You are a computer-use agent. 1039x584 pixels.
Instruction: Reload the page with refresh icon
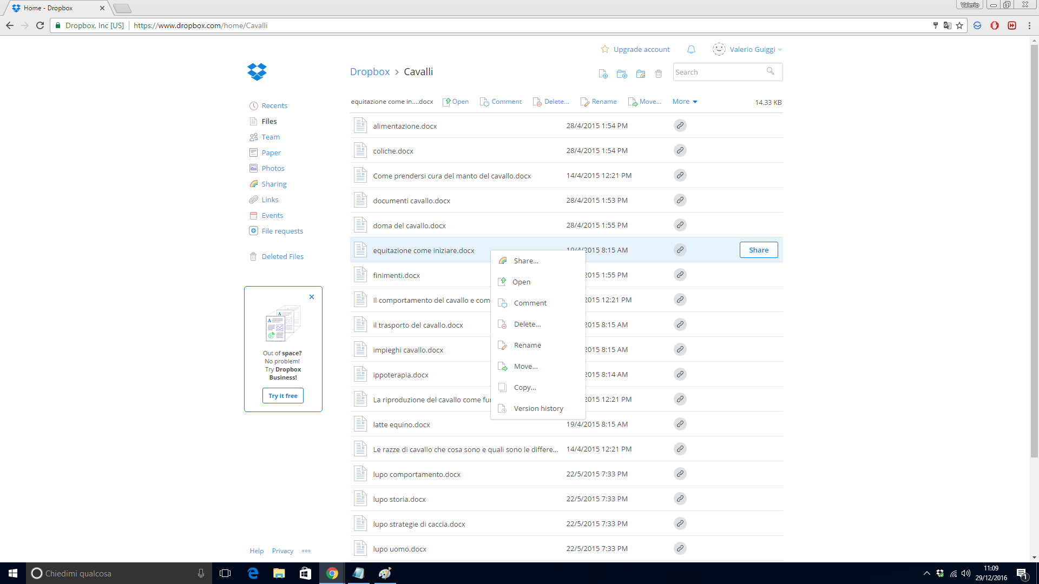coord(40,25)
